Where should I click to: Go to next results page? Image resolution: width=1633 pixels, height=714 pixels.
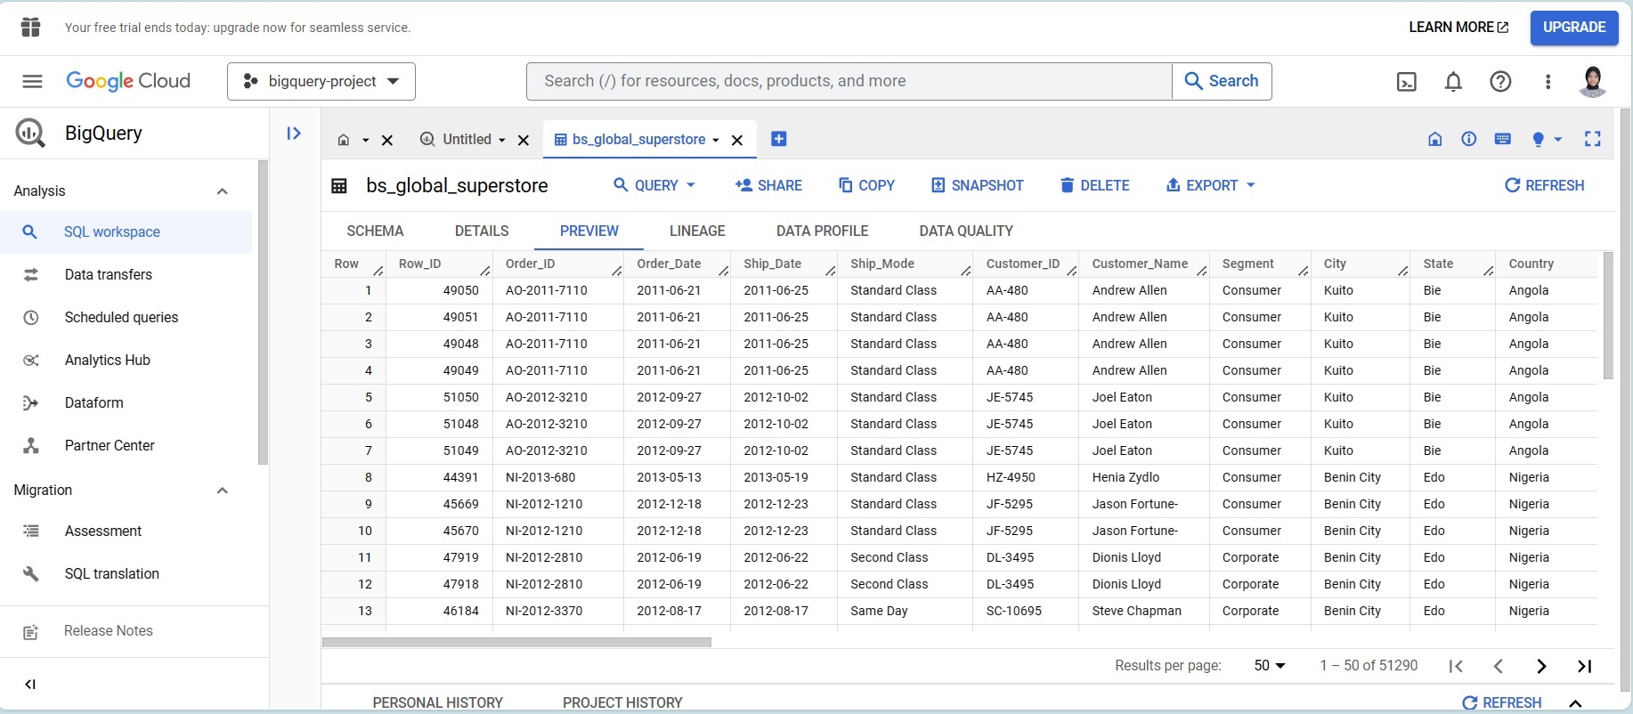[1541, 666]
